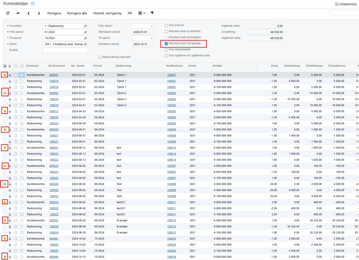Fit columns to width icon in the toolbar
Viewport: 359px width, 260px height.
(130, 13)
